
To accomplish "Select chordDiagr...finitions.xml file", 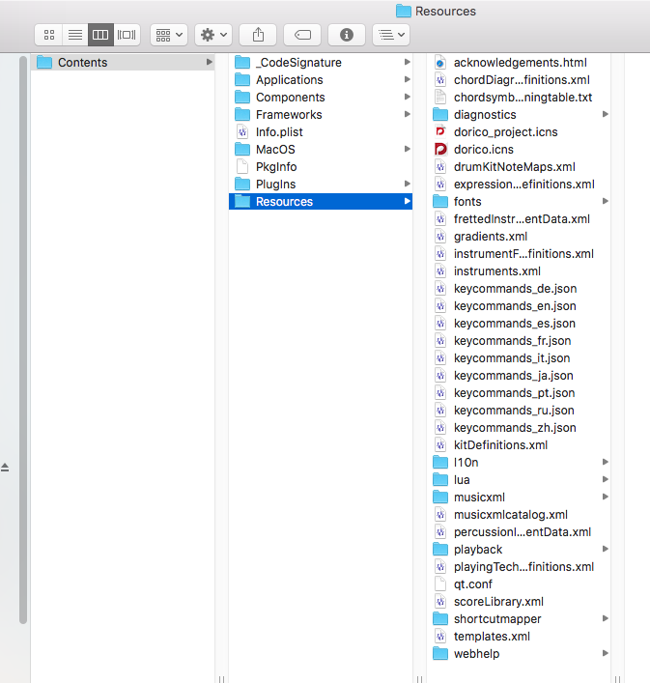I will [x=518, y=80].
